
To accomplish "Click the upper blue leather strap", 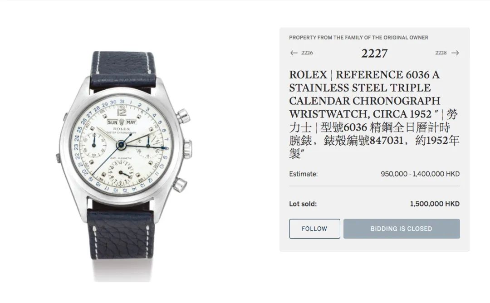I will pyautogui.click(x=124, y=72).
